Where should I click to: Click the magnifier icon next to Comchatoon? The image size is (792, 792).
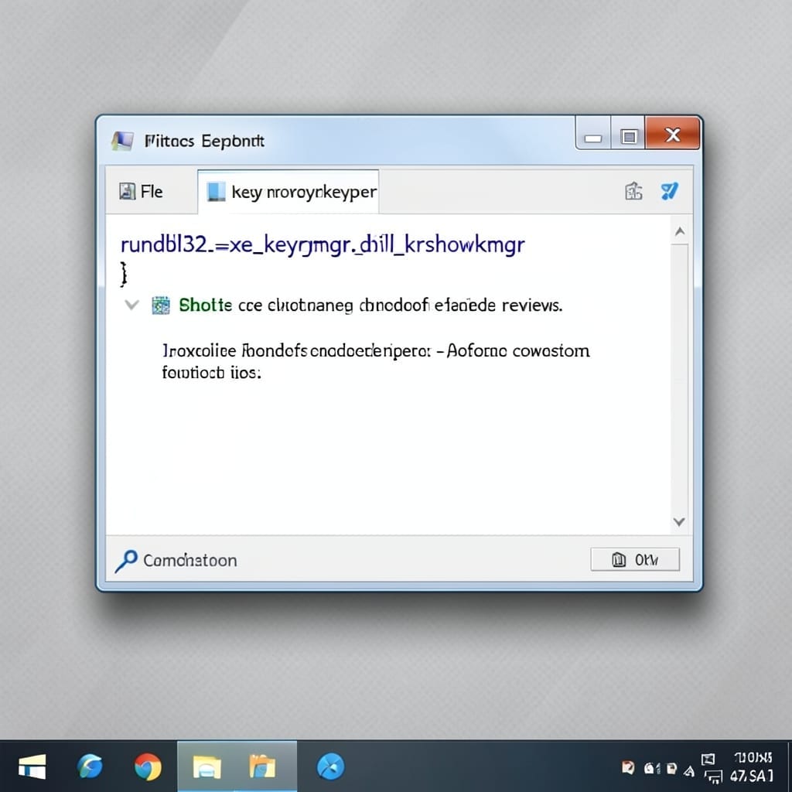(126, 561)
